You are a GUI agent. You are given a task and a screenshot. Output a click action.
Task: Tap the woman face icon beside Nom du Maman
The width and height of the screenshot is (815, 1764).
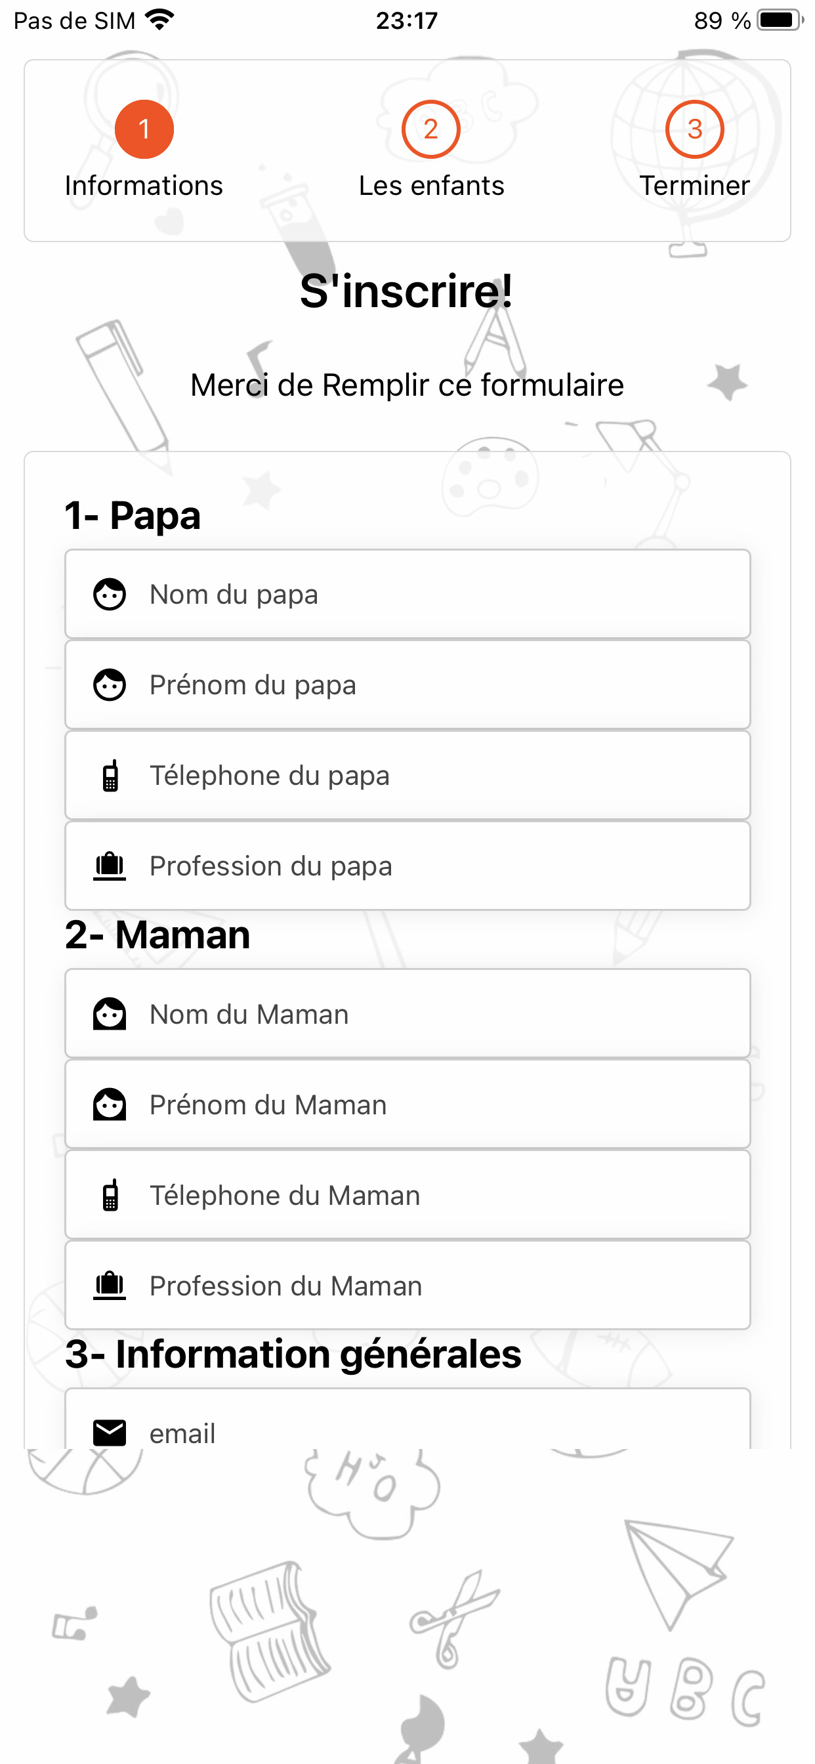(x=110, y=1014)
